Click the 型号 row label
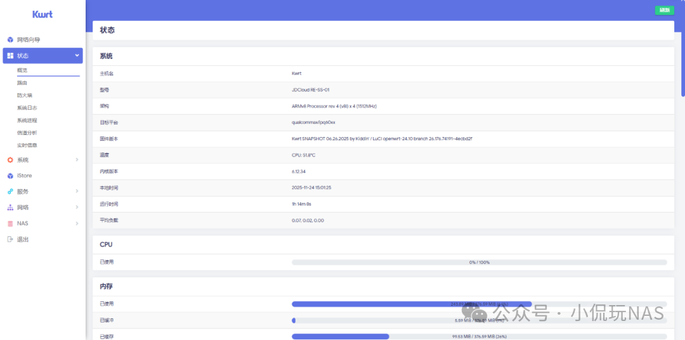 coord(105,89)
